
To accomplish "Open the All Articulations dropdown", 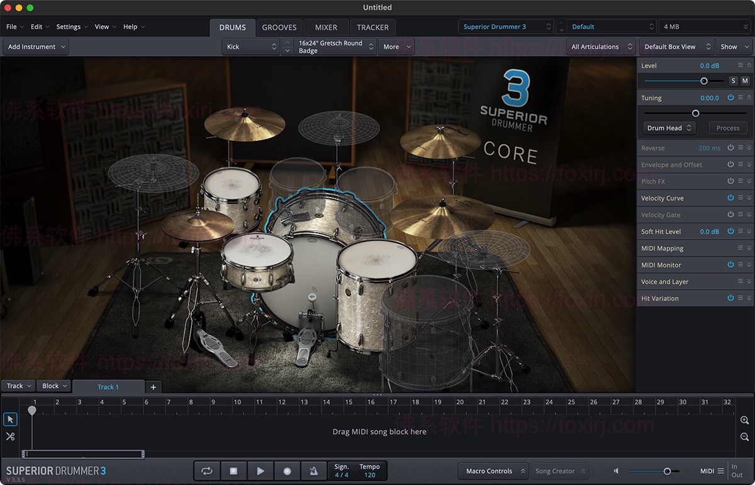I will tap(600, 46).
